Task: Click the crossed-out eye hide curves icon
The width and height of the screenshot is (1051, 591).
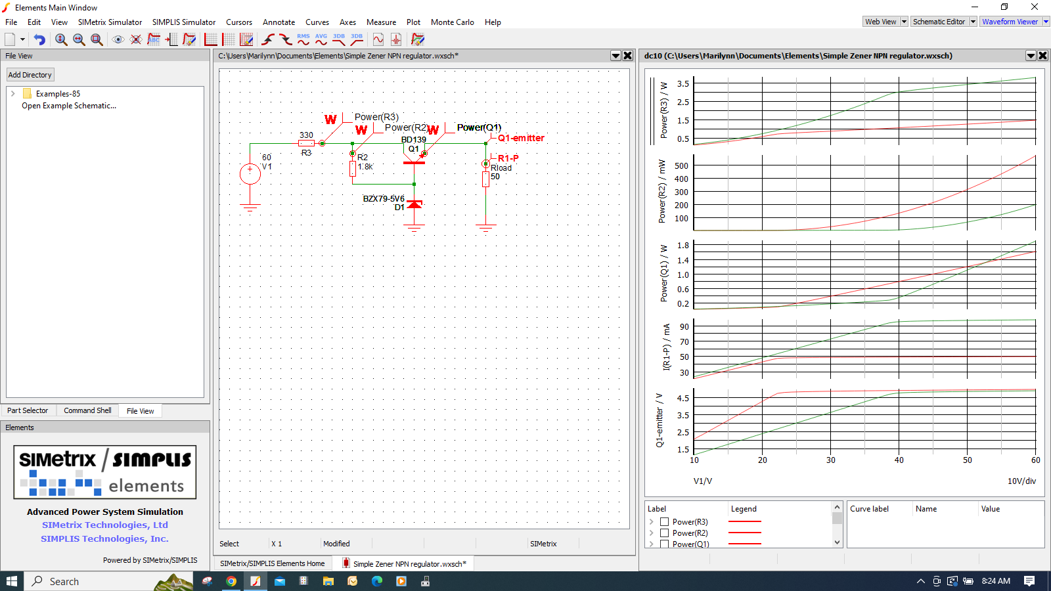Action: [x=136, y=39]
